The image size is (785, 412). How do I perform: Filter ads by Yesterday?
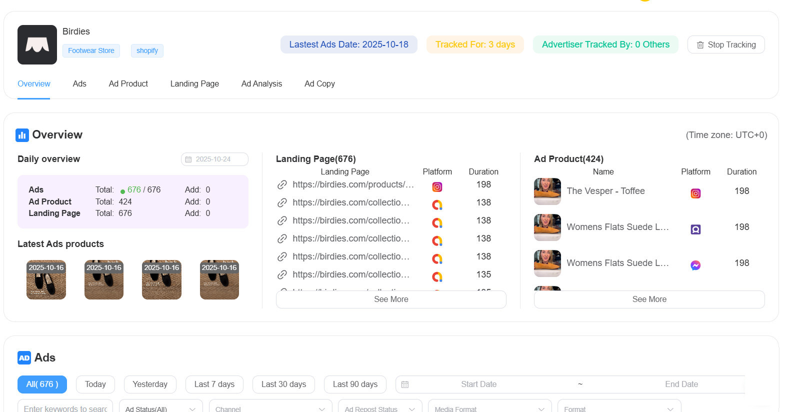point(150,384)
